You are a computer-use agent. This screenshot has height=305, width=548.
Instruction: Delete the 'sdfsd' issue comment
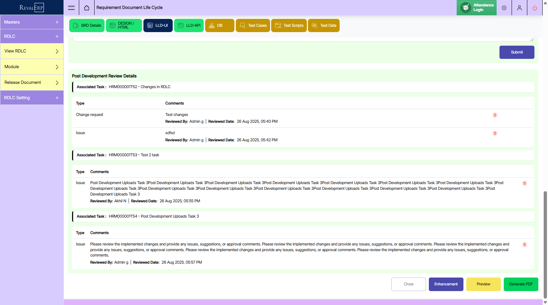[x=495, y=133]
